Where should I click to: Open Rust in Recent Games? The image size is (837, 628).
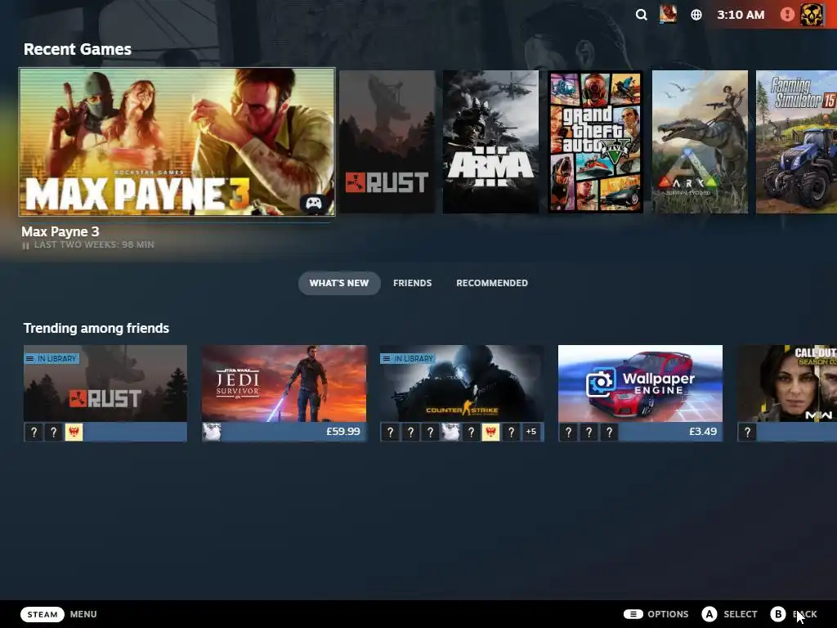(387, 142)
